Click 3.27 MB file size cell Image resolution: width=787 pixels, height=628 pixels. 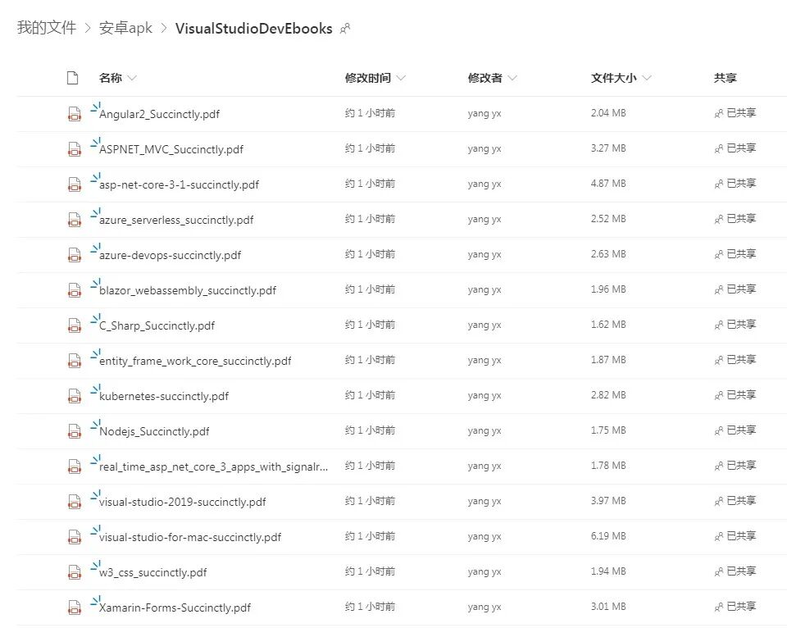click(x=608, y=148)
